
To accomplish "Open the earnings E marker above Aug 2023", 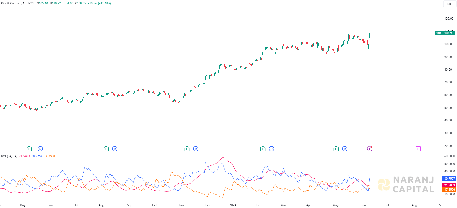I will 106,149.
